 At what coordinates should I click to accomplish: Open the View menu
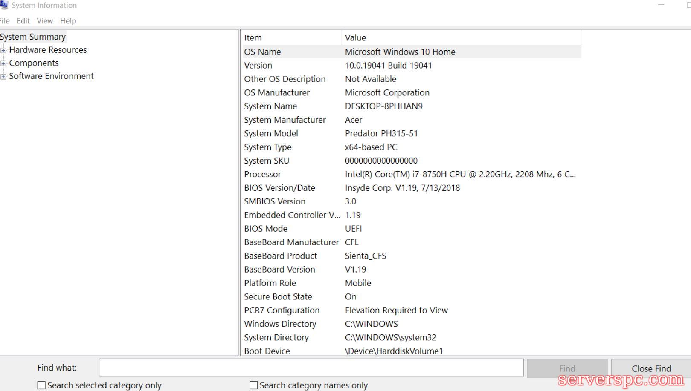[45, 21]
